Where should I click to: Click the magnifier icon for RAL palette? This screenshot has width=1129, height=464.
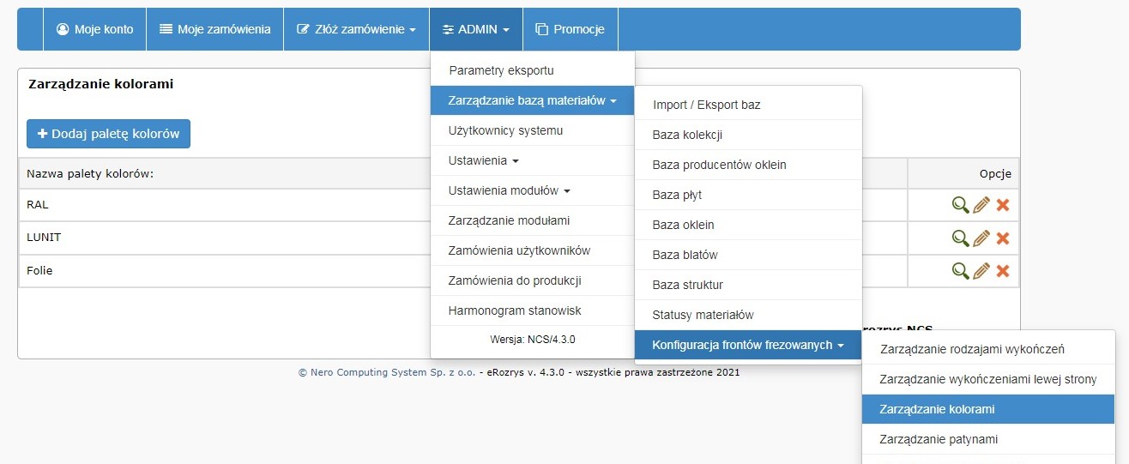coord(960,205)
